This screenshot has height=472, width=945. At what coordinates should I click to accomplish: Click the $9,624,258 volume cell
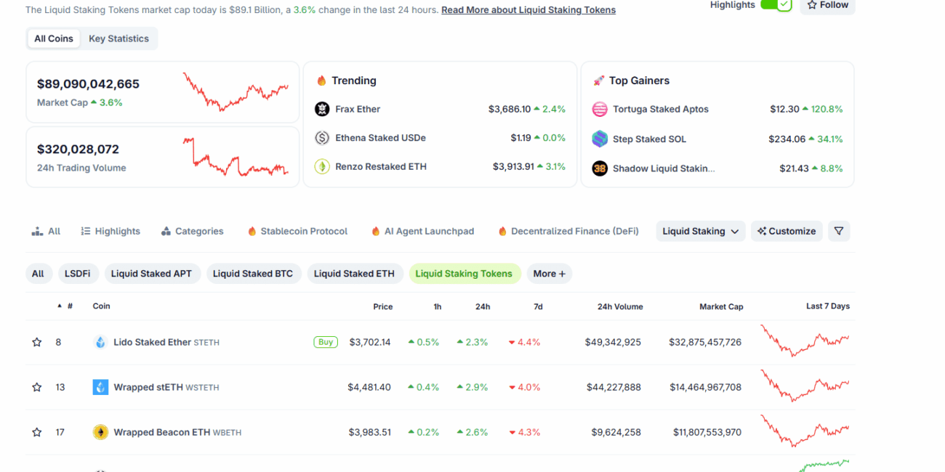click(616, 432)
